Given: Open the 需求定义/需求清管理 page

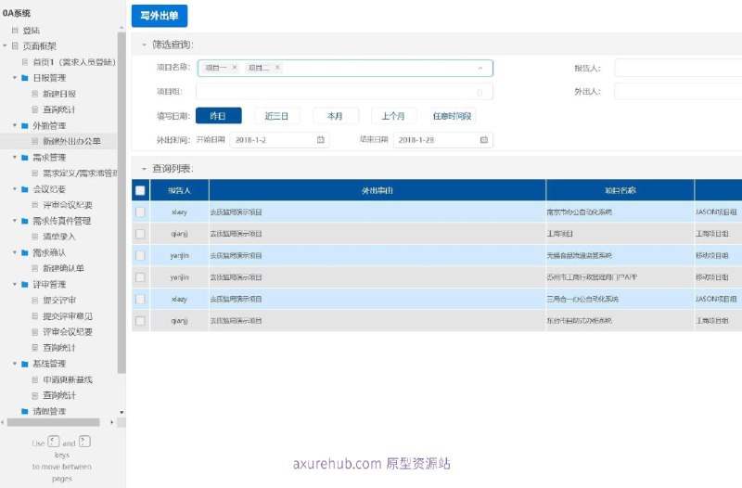Looking at the screenshot, I should 80,173.
